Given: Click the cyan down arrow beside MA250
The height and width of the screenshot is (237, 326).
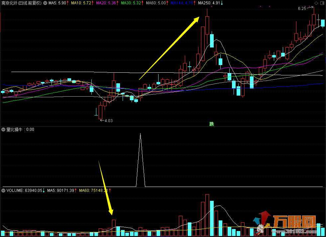Looking at the screenshot, I should pyautogui.click(x=222, y=3).
